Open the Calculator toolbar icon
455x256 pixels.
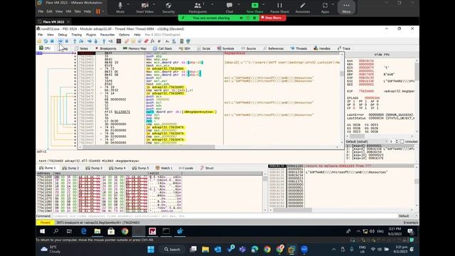pyautogui.click(x=182, y=41)
